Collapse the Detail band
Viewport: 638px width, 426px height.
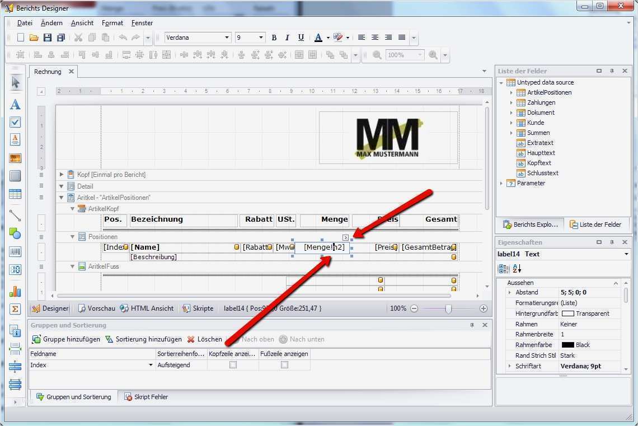(x=62, y=186)
